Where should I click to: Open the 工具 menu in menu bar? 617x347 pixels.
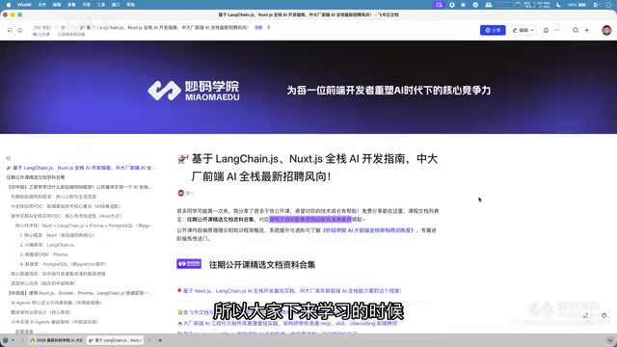tap(101, 5)
